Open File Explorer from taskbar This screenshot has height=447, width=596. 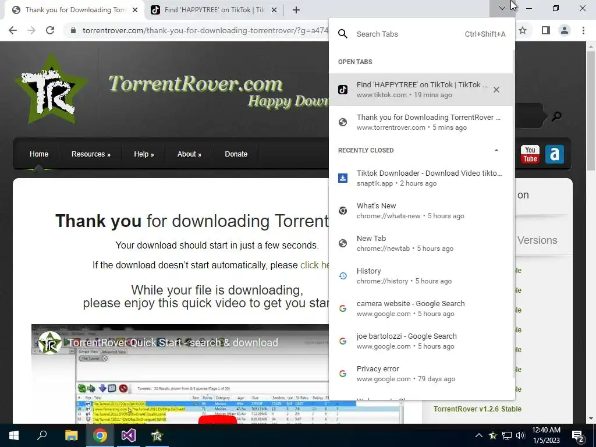point(71,435)
